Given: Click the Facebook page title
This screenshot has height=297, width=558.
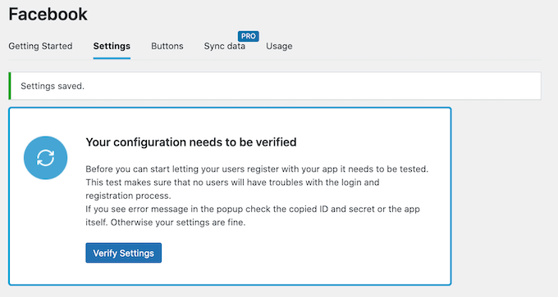Looking at the screenshot, I should pos(48,14).
